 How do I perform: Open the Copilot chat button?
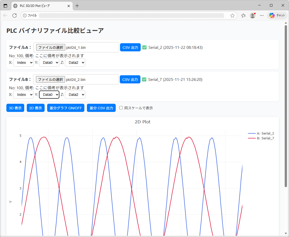tap(277, 16)
